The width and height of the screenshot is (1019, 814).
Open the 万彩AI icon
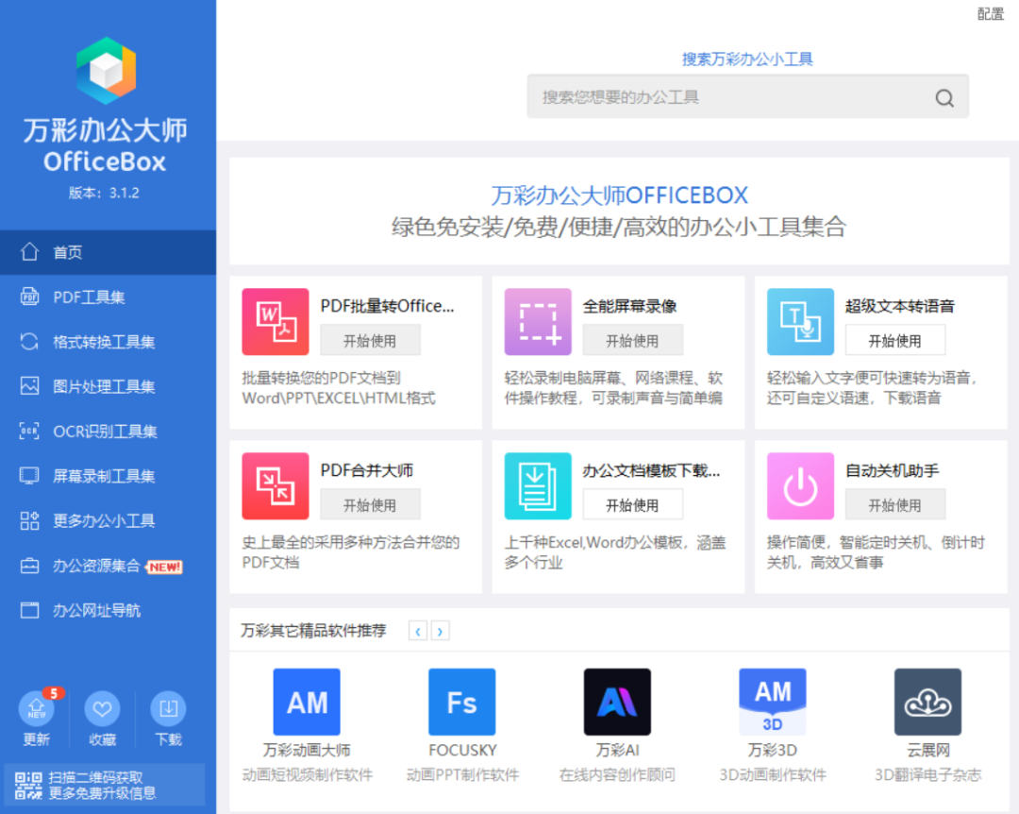617,702
